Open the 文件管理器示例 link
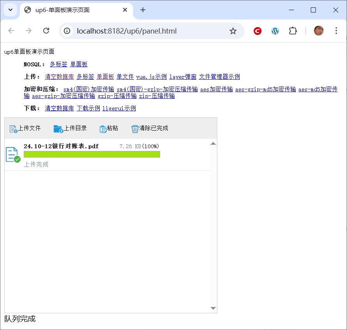The width and height of the screenshot is (347, 330). [219, 77]
